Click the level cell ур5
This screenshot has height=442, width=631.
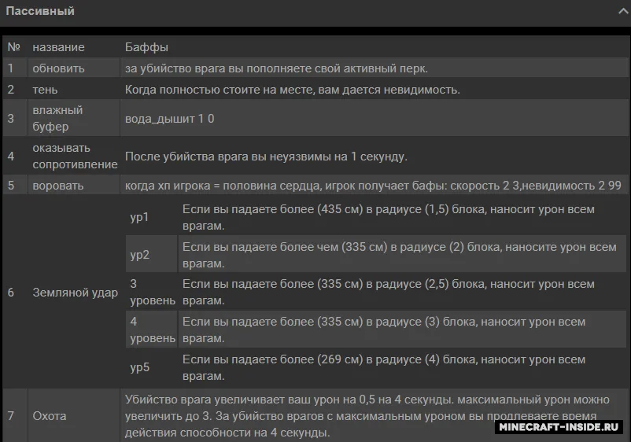(x=139, y=367)
